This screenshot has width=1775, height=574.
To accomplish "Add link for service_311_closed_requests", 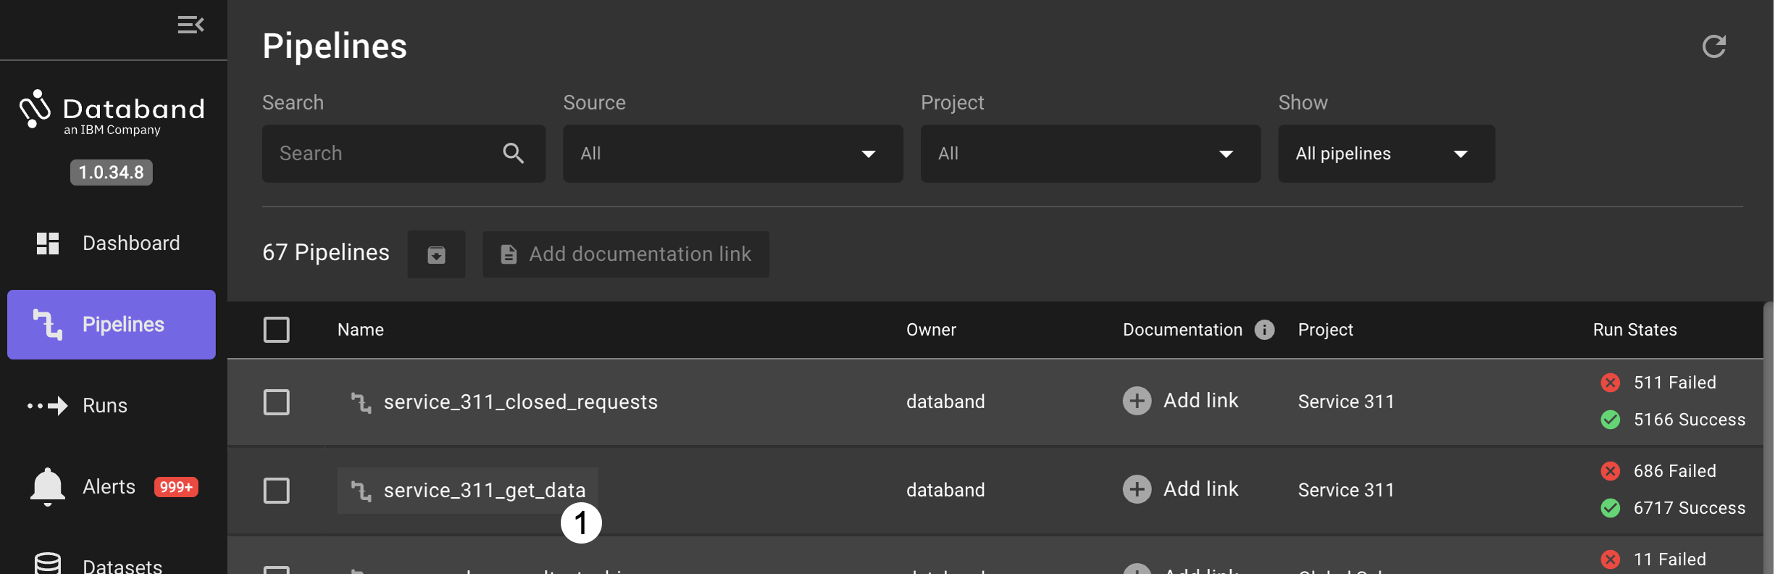I will (x=1181, y=401).
